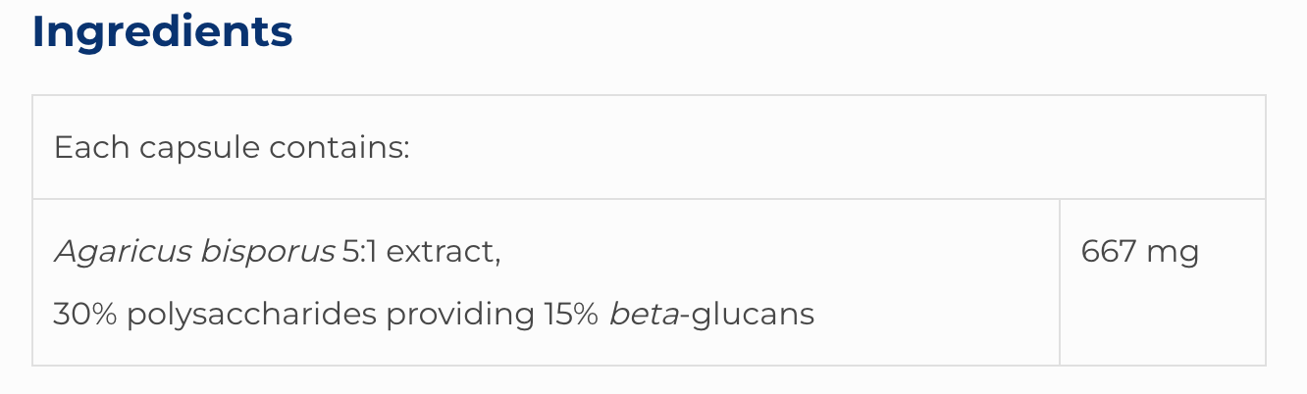The height and width of the screenshot is (394, 1307).
Task: Click the top border of the ingredients table
Action: coord(648,95)
